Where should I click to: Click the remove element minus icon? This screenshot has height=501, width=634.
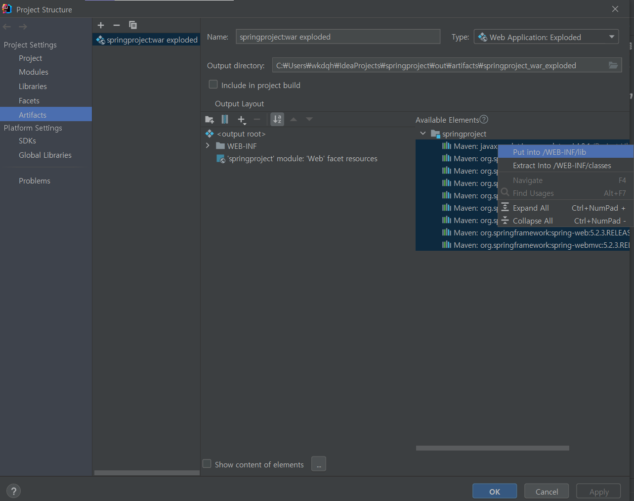(x=257, y=119)
